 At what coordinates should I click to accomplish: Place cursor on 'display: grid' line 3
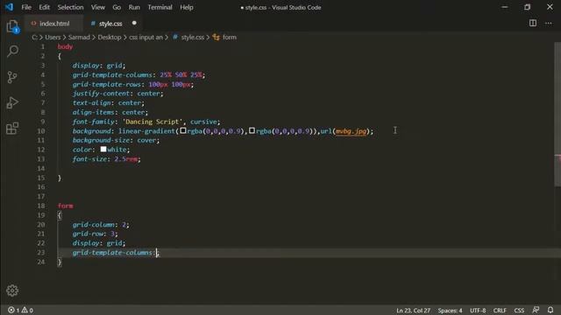point(99,66)
